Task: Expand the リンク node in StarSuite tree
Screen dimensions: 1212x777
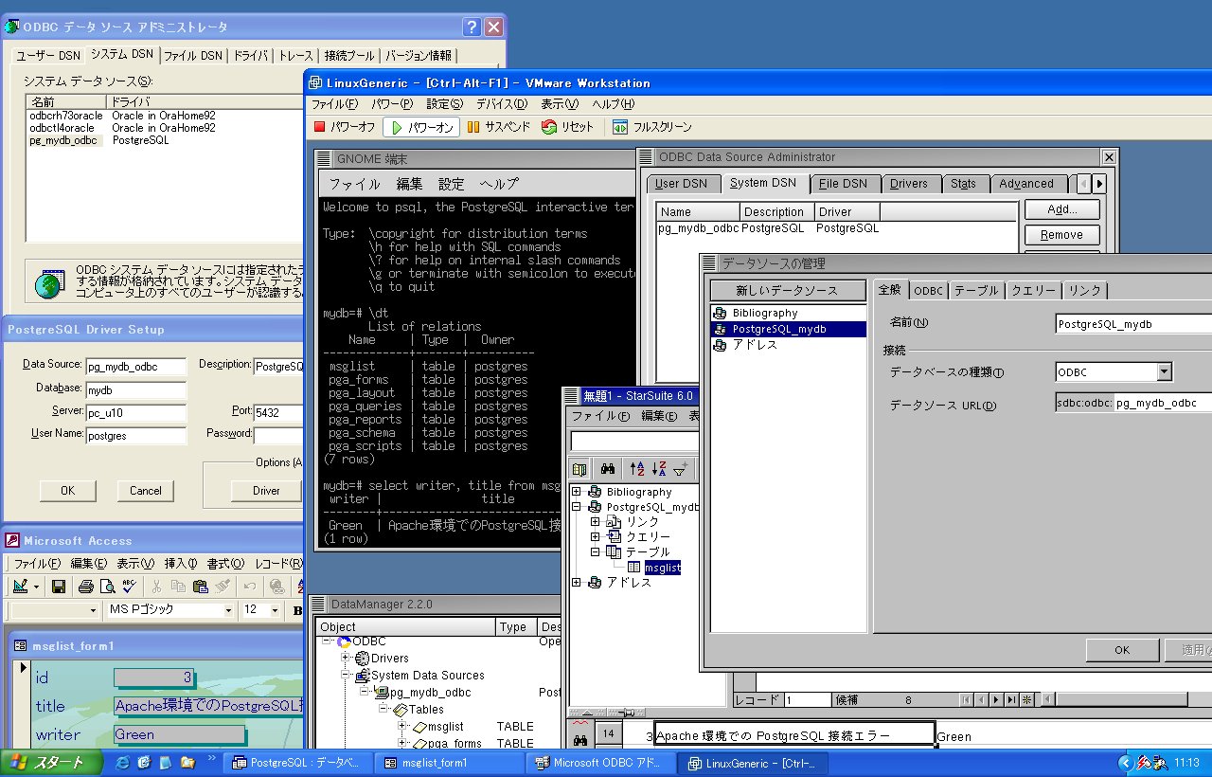Action: tap(596, 522)
